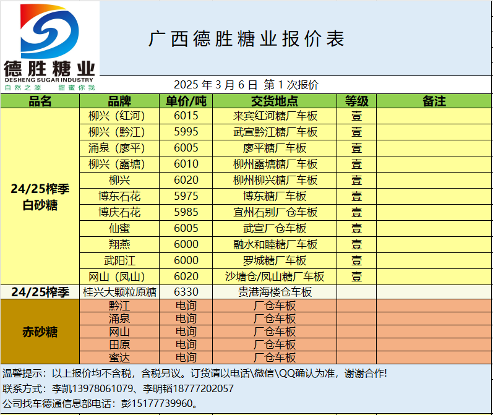Select the merged 赤砂糖 category cell

(40, 332)
